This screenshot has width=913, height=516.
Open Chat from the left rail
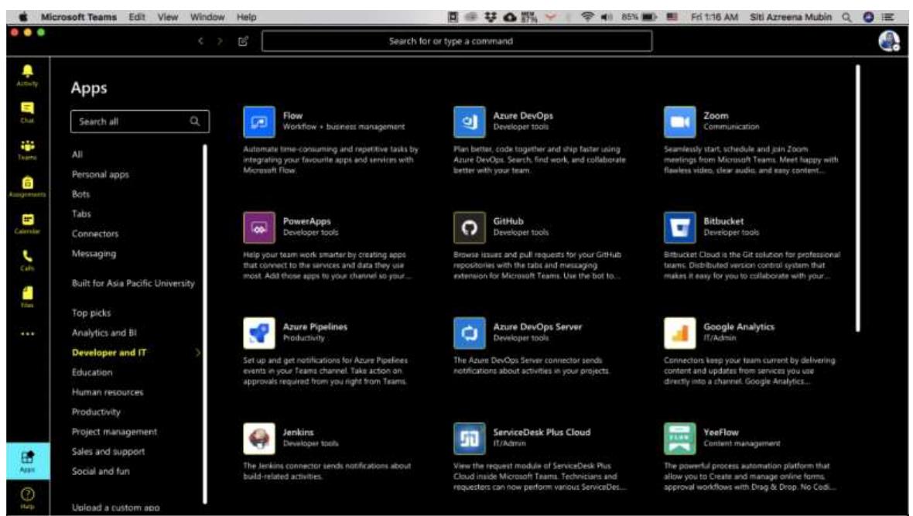coord(27,112)
